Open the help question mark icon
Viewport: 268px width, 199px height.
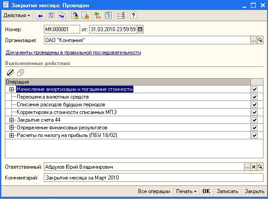(133, 15)
